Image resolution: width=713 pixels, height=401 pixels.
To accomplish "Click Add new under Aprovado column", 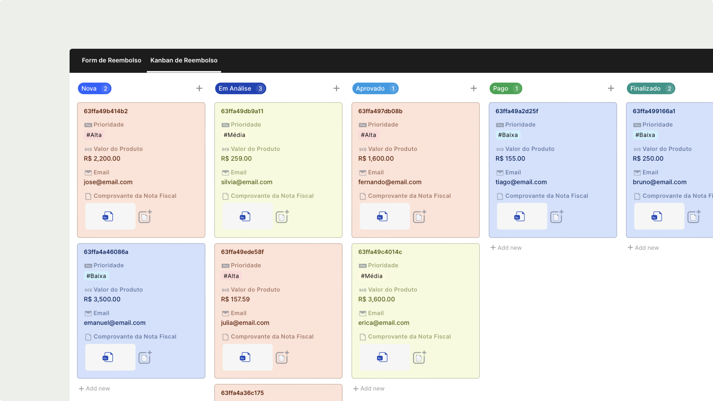I will point(369,388).
